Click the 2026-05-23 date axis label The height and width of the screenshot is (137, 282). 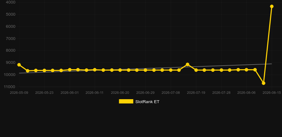pyautogui.click(x=44, y=93)
